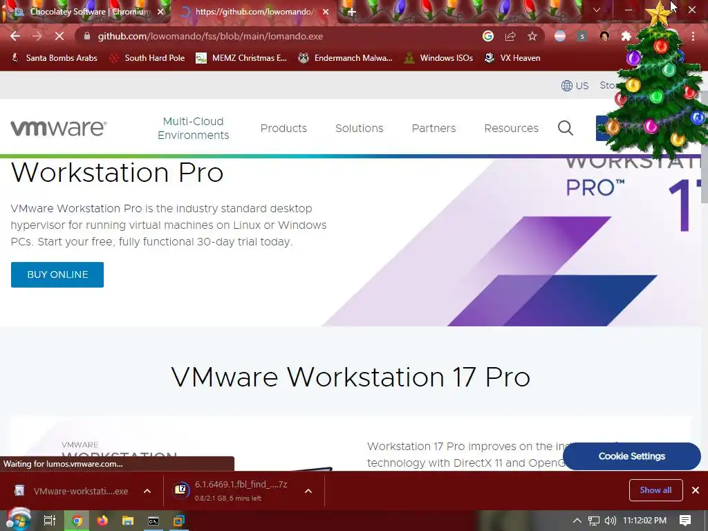The width and height of the screenshot is (708, 531).
Task: Open the extensions puzzle piece icon
Action: [626, 36]
